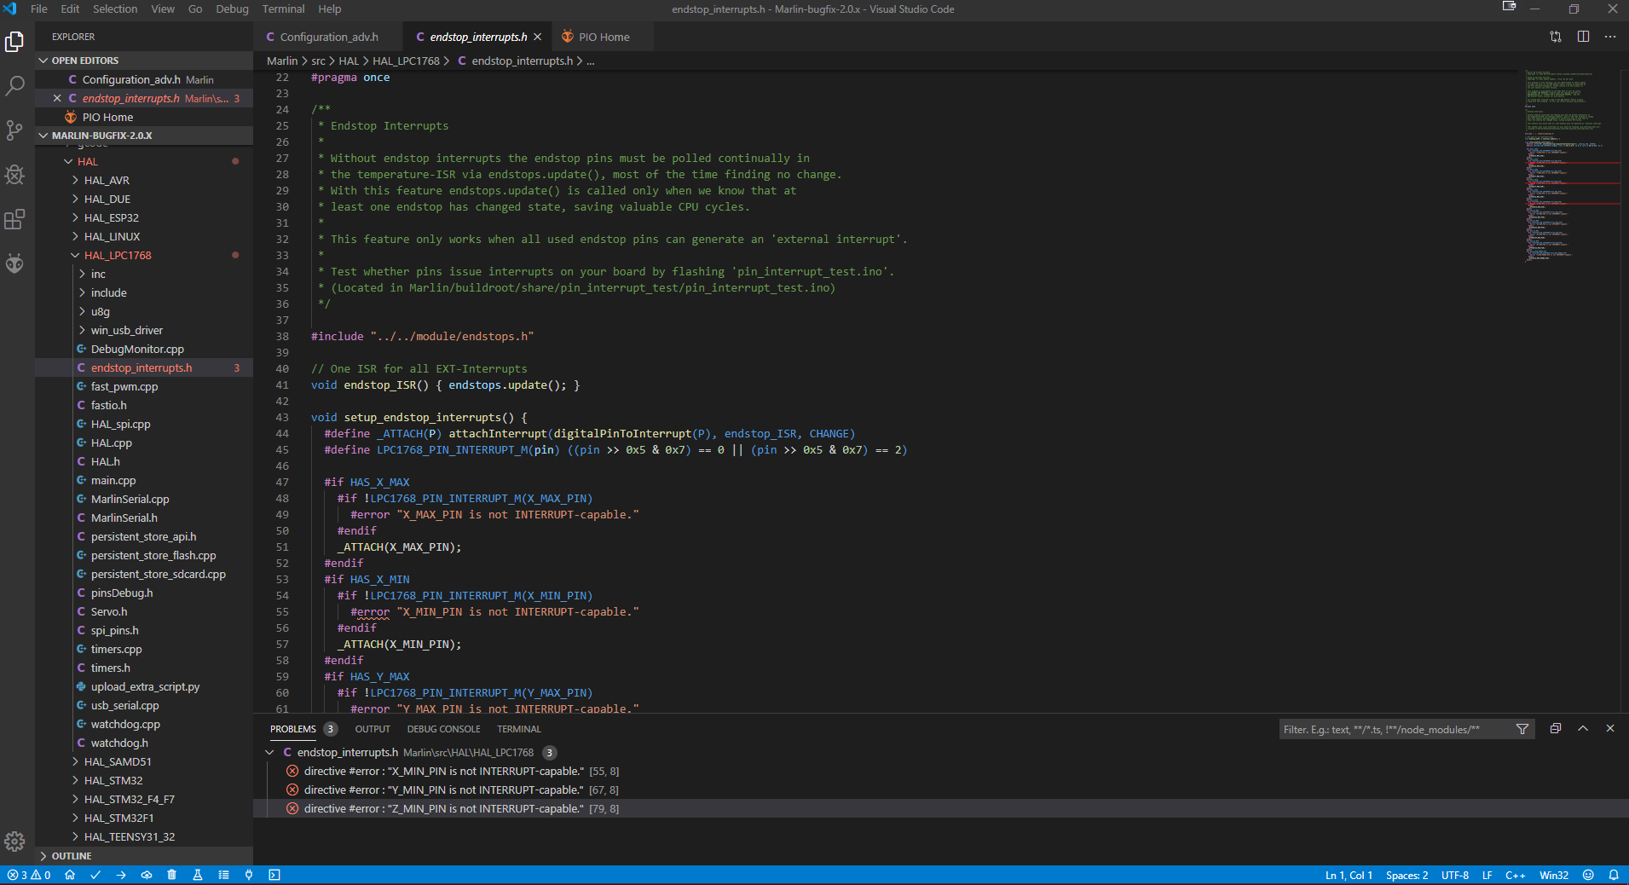Image resolution: width=1629 pixels, height=885 pixels.
Task: Expand the OUTLINE section
Action: [71, 856]
